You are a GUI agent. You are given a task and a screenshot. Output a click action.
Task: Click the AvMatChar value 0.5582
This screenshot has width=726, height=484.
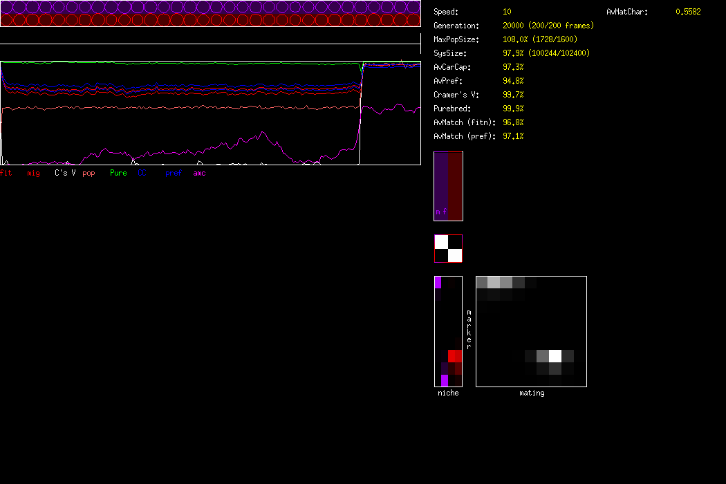tap(688, 12)
